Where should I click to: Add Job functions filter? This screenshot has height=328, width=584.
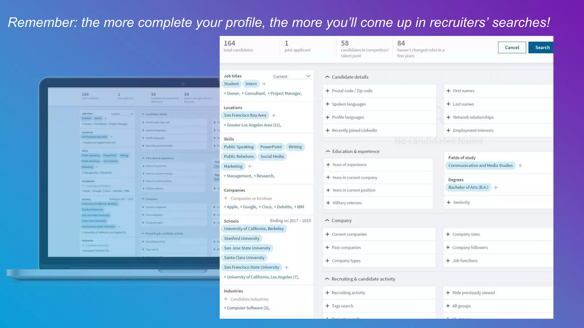(498, 261)
